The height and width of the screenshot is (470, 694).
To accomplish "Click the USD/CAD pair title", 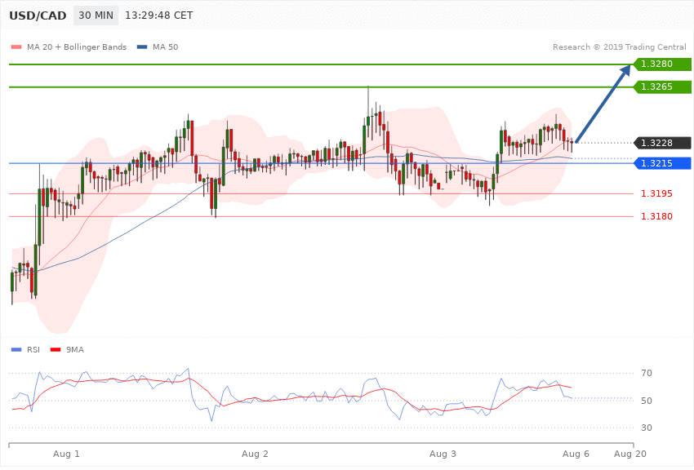I will coord(38,16).
